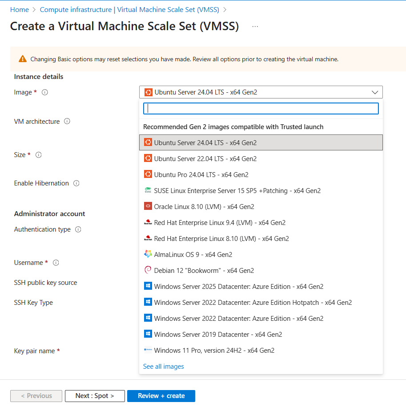This screenshot has height=414, width=406.
Task: Click the VM architecture info icon
Action: 67,121
